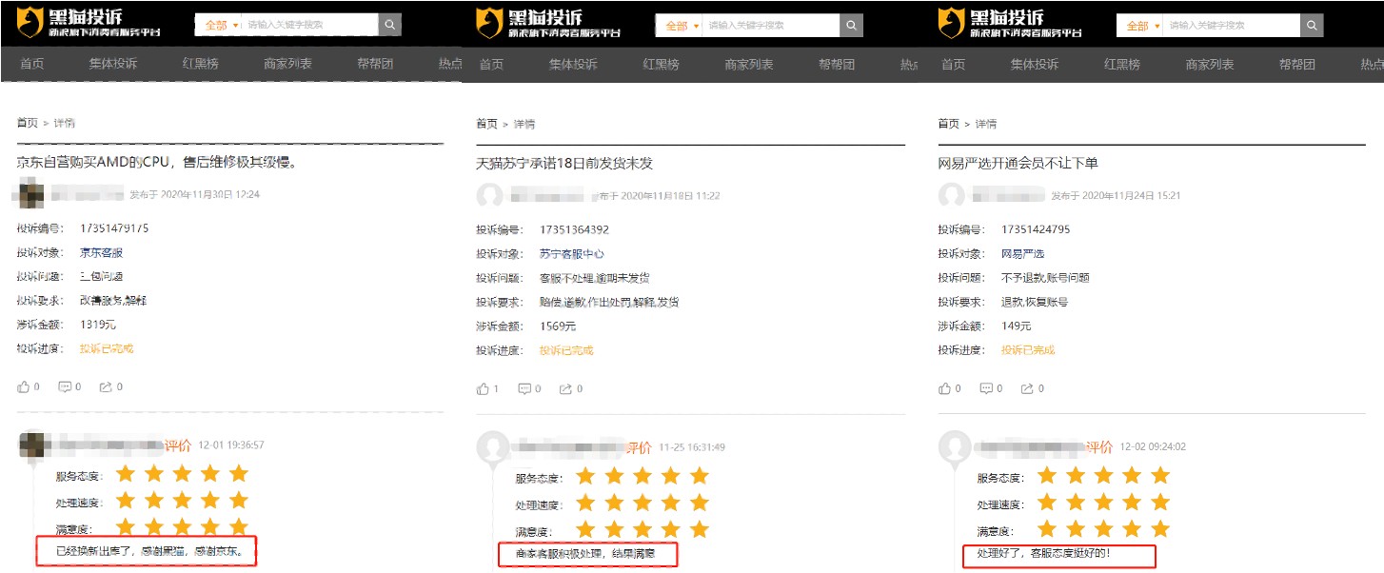Image resolution: width=1384 pixels, height=573 pixels.
Task: Click search magnifier above the NetEase complaint
Action: 1312,26
